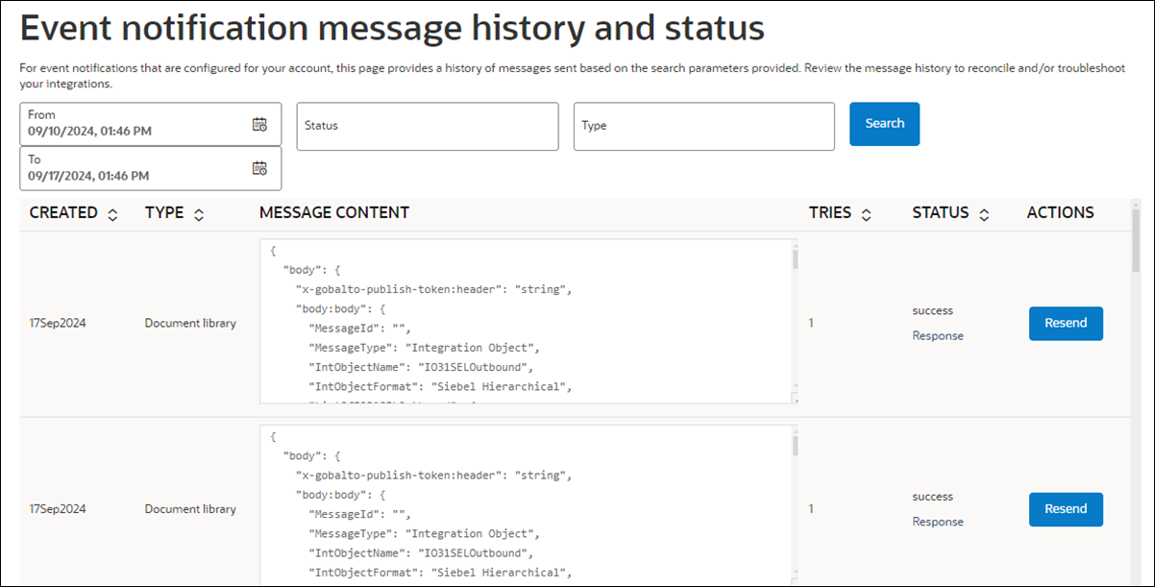Click second row's tries value 1
Viewport: 1155px width, 587px height.
coord(811,510)
